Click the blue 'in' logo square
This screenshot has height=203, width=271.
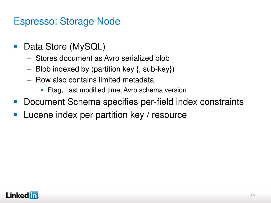click(x=34, y=195)
